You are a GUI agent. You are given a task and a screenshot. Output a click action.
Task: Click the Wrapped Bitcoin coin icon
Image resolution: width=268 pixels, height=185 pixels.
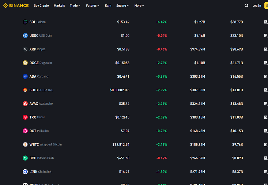(25, 144)
